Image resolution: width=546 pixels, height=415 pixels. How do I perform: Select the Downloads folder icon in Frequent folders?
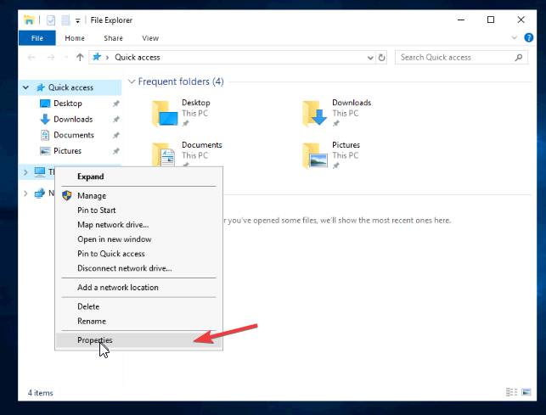tap(315, 113)
